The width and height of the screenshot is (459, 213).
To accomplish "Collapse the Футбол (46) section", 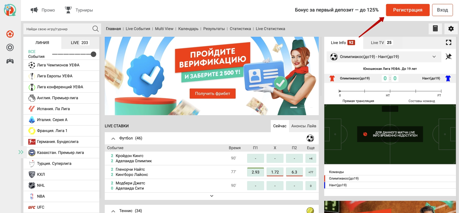I will tap(113, 139).
